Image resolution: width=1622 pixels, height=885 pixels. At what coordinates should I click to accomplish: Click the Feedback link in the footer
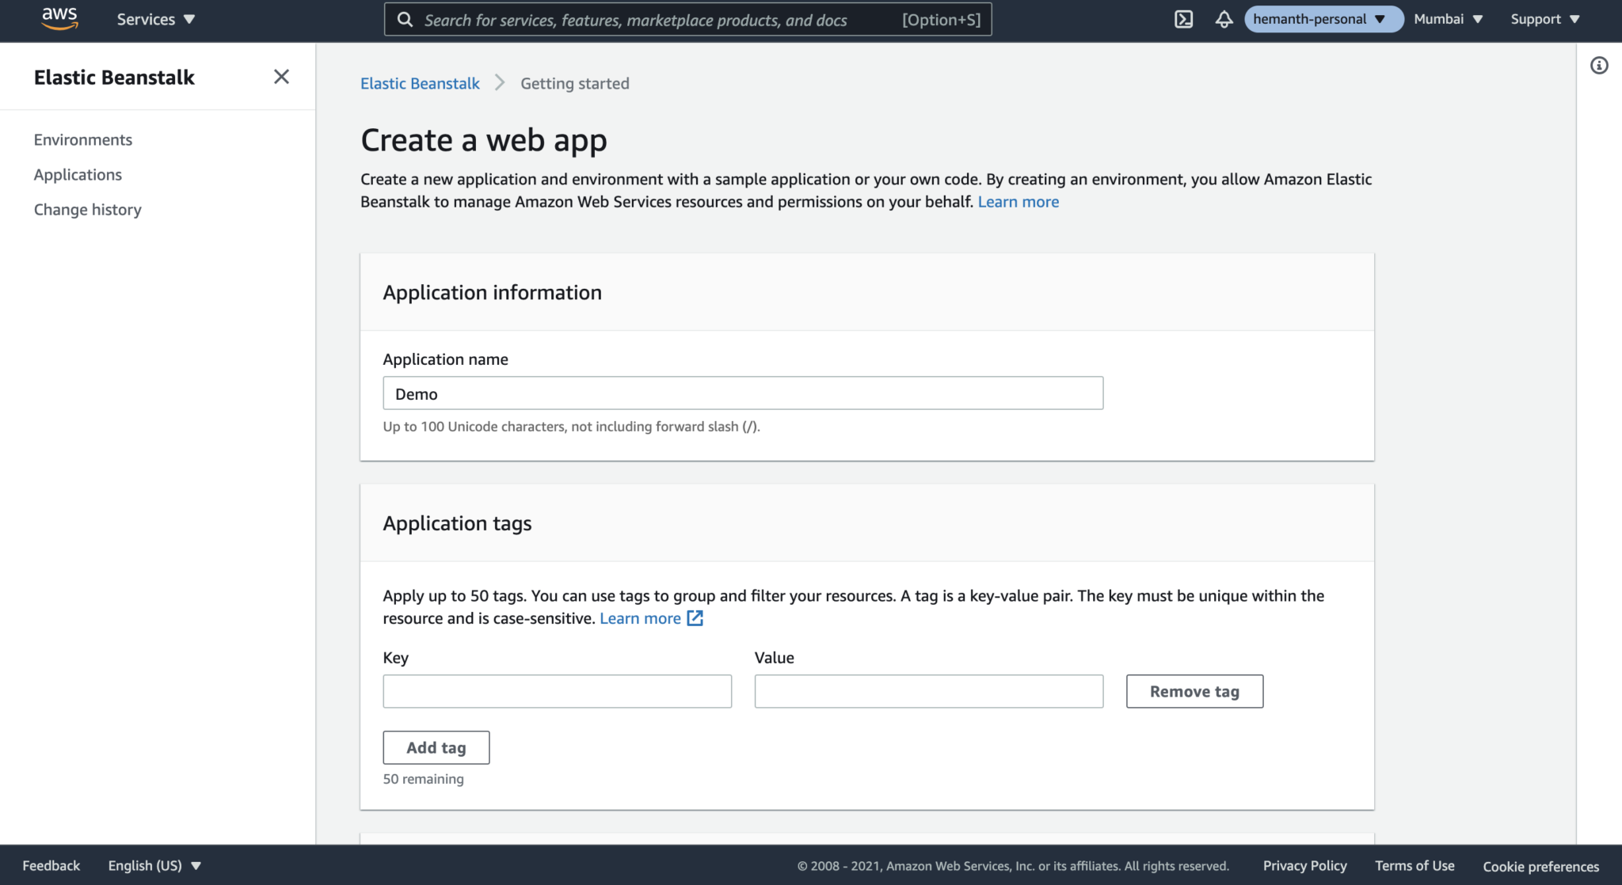51,865
